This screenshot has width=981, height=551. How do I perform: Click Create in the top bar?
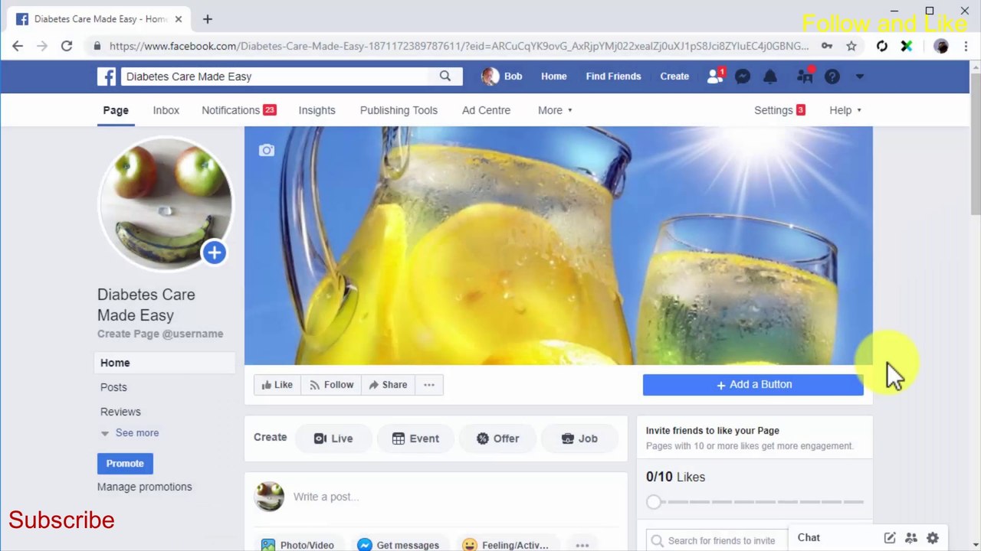(674, 77)
